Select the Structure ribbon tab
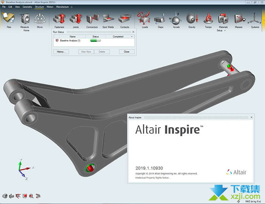Viewport: 265px width, 204px height. 39,7
